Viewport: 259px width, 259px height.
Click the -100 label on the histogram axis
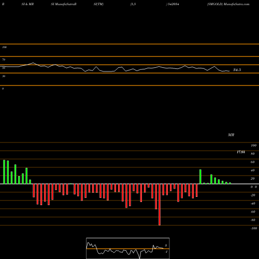[254, 228]
